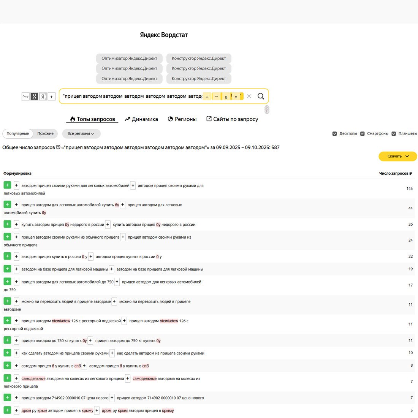Click the Yandex 'Я' icon

[43, 97]
